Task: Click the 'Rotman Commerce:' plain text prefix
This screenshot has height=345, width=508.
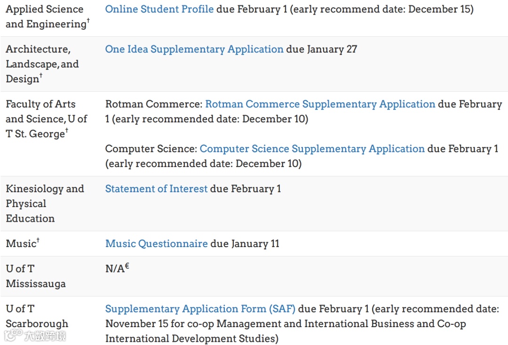Action: 154,104
